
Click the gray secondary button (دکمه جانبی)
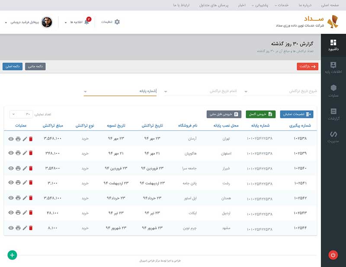tap(35, 67)
